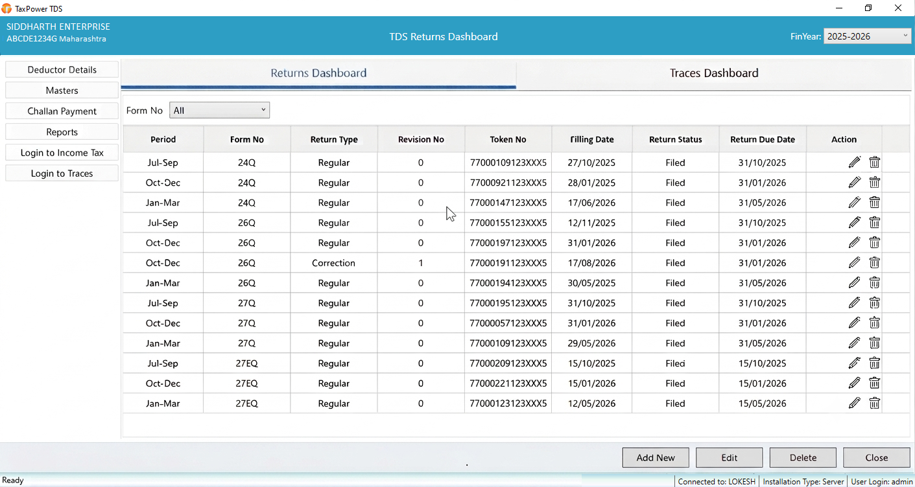Image resolution: width=915 pixels, height=487 pixels.
Task: Go to Challan Payment section
Action: [x=62, y=111]
